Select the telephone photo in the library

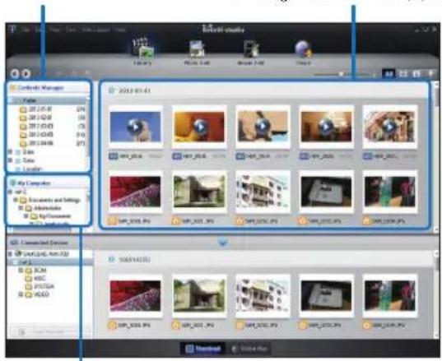pyautogui.click(x=326, y=192)
